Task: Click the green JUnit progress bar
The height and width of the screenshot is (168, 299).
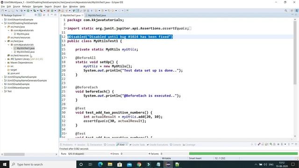Action: [243, 154]
